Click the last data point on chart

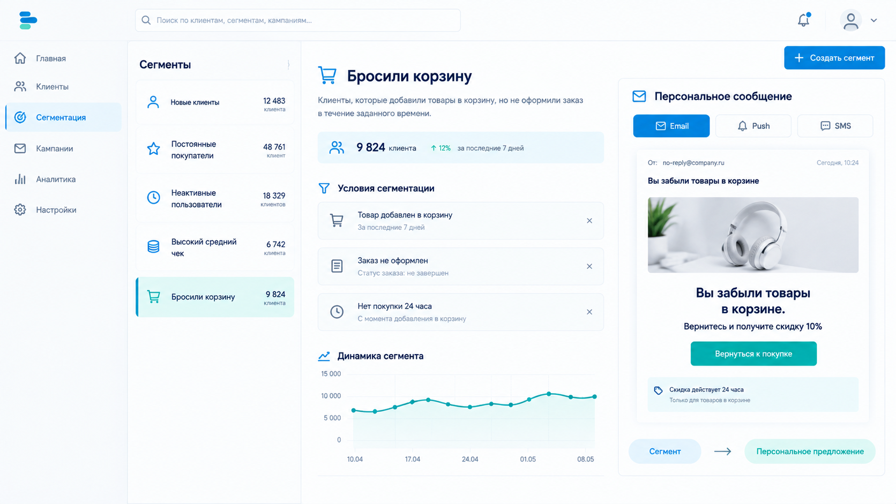pyautogui.click(x=595, y=397)
